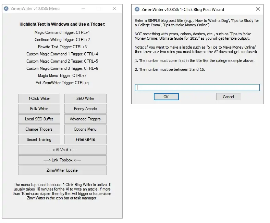Minimize the ZimmWriter Menu window
The image size is (270, 223).
pos(83,9)
